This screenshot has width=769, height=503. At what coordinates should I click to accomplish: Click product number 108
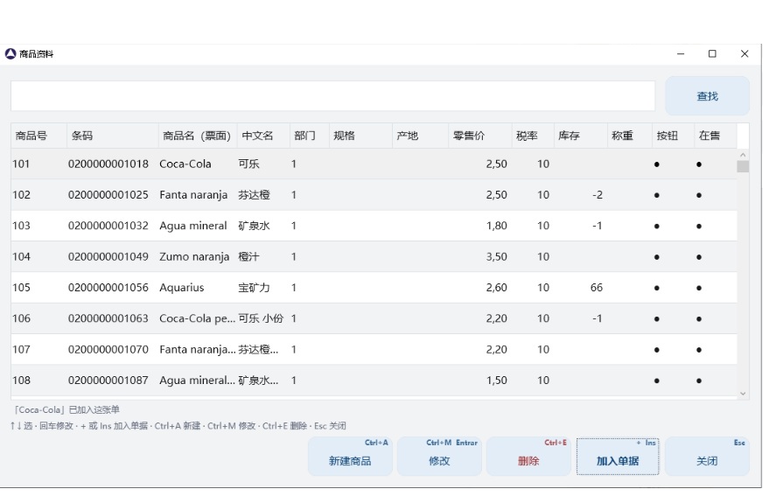[21, 380]
